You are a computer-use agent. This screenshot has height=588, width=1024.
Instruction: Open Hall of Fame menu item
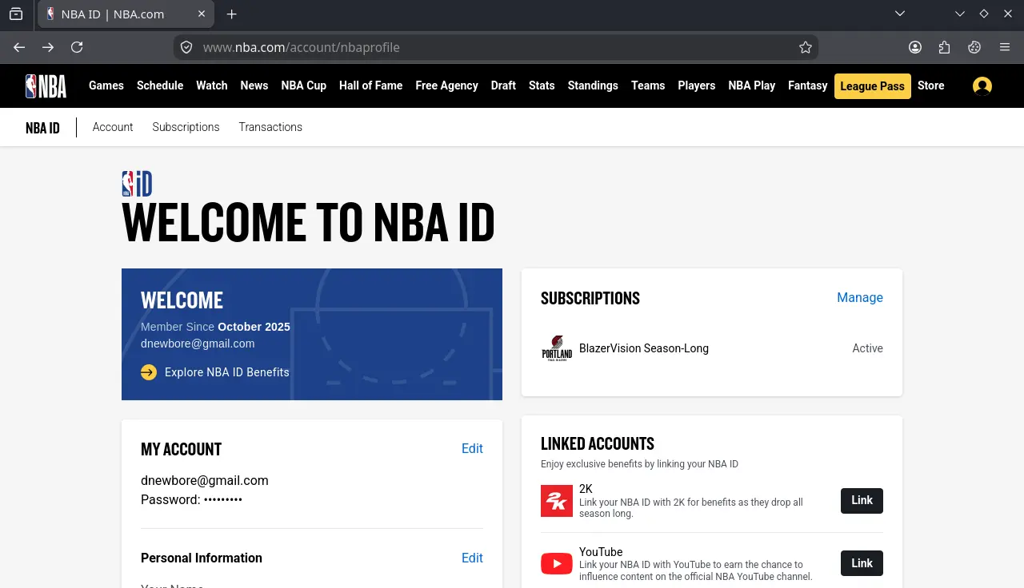[x=371, y=85]
